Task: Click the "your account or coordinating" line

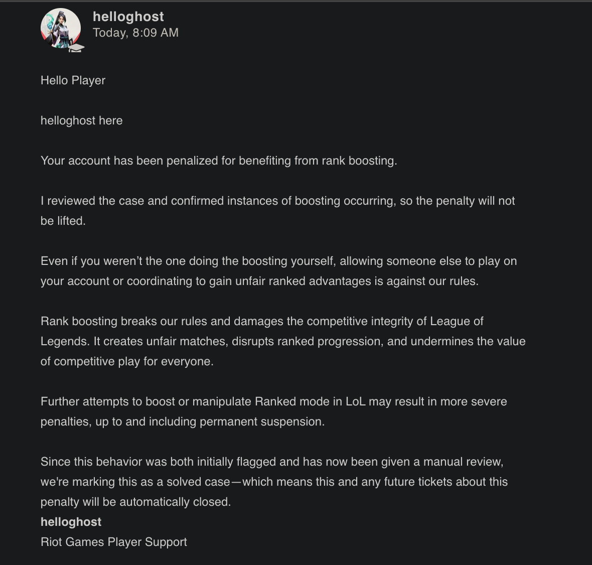Action: tap(259, 281)
